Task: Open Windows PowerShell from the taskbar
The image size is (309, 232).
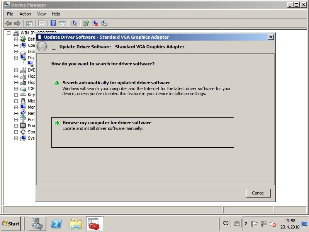Action: [56, 223]
